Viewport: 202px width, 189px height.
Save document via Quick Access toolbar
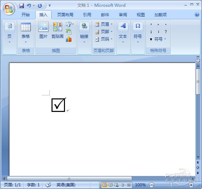coord(22,6)
